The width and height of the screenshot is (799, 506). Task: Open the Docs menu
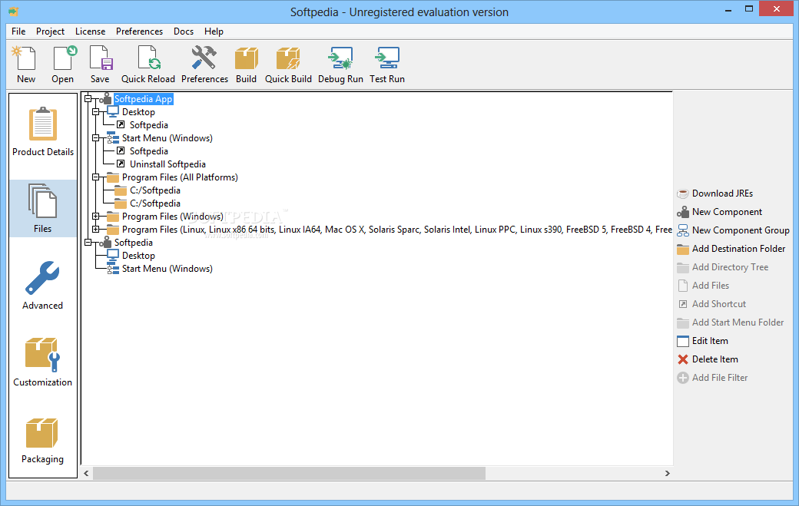pyautogui.click(x=184, y=31)
